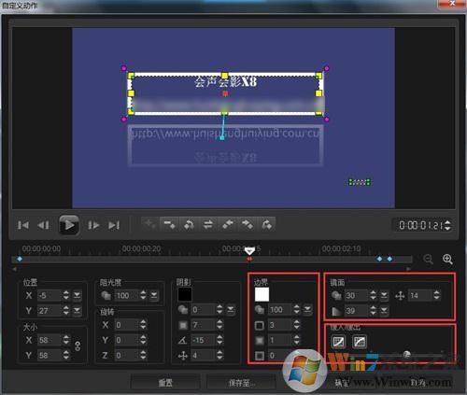Click the Add Keyframe plus-diamond icon
This screenshot has width=467, height=395.
150,224
